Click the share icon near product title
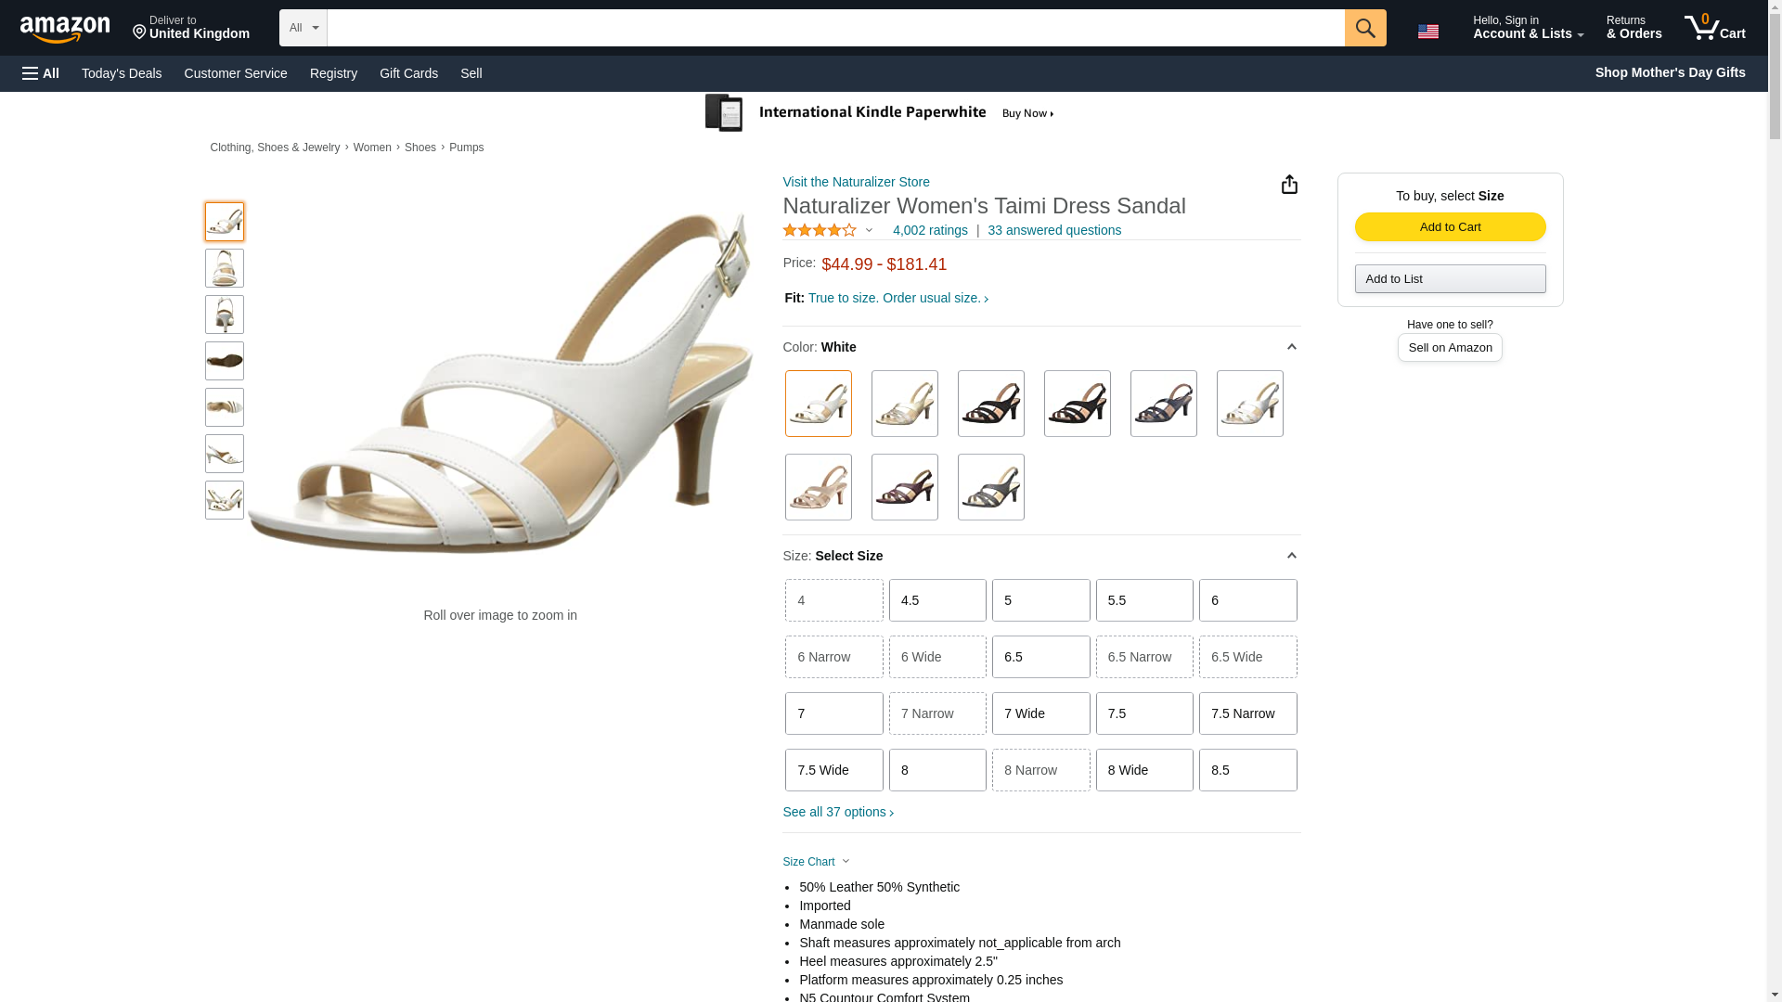 pos(1289,185)
